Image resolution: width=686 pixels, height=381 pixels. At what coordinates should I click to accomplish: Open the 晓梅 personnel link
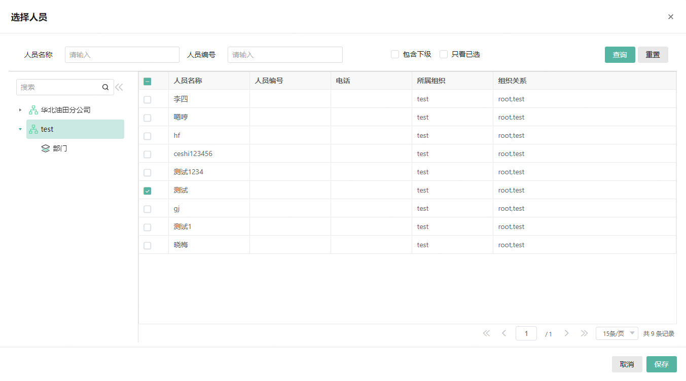coord(180,245)
